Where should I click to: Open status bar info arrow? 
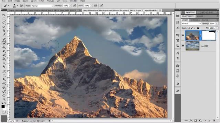49,121
